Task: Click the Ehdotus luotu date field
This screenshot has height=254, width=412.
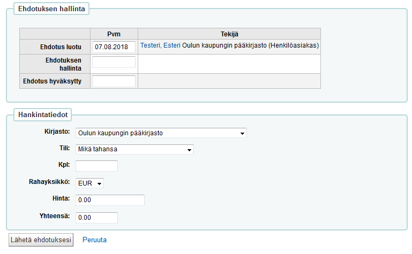Action: tap(114, 47)
